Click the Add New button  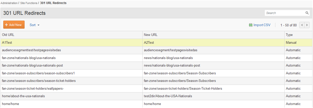14,25
